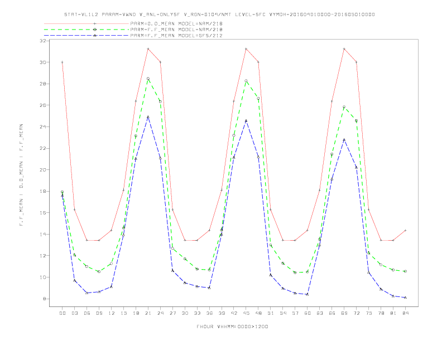The height and width of the screenshot is (341, 442).
Task: Click x-axis tick label 45
Action: [246, 313]
